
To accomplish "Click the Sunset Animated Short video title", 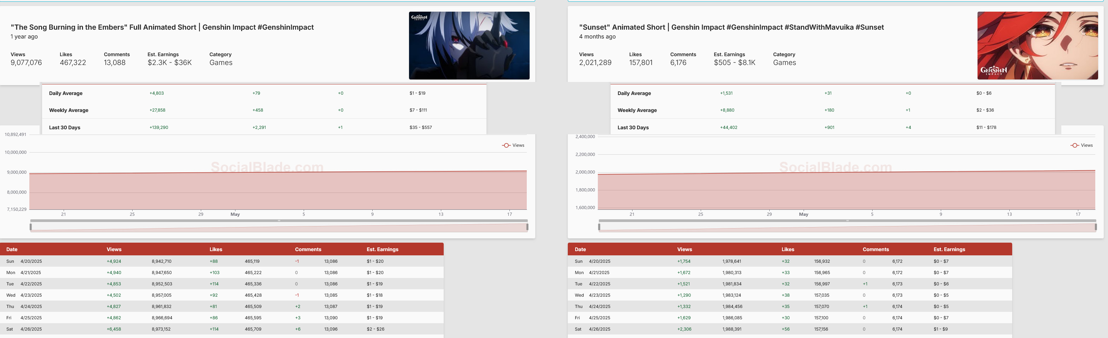I will [x=731, y=27].
